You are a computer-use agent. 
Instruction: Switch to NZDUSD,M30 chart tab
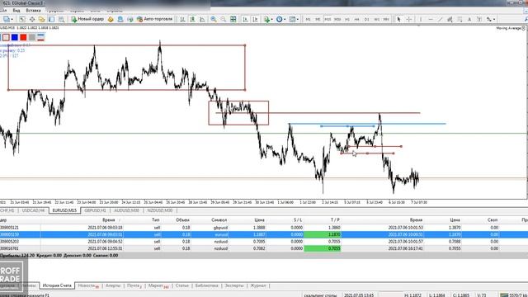pyautogui.click(x=159, y=210)
